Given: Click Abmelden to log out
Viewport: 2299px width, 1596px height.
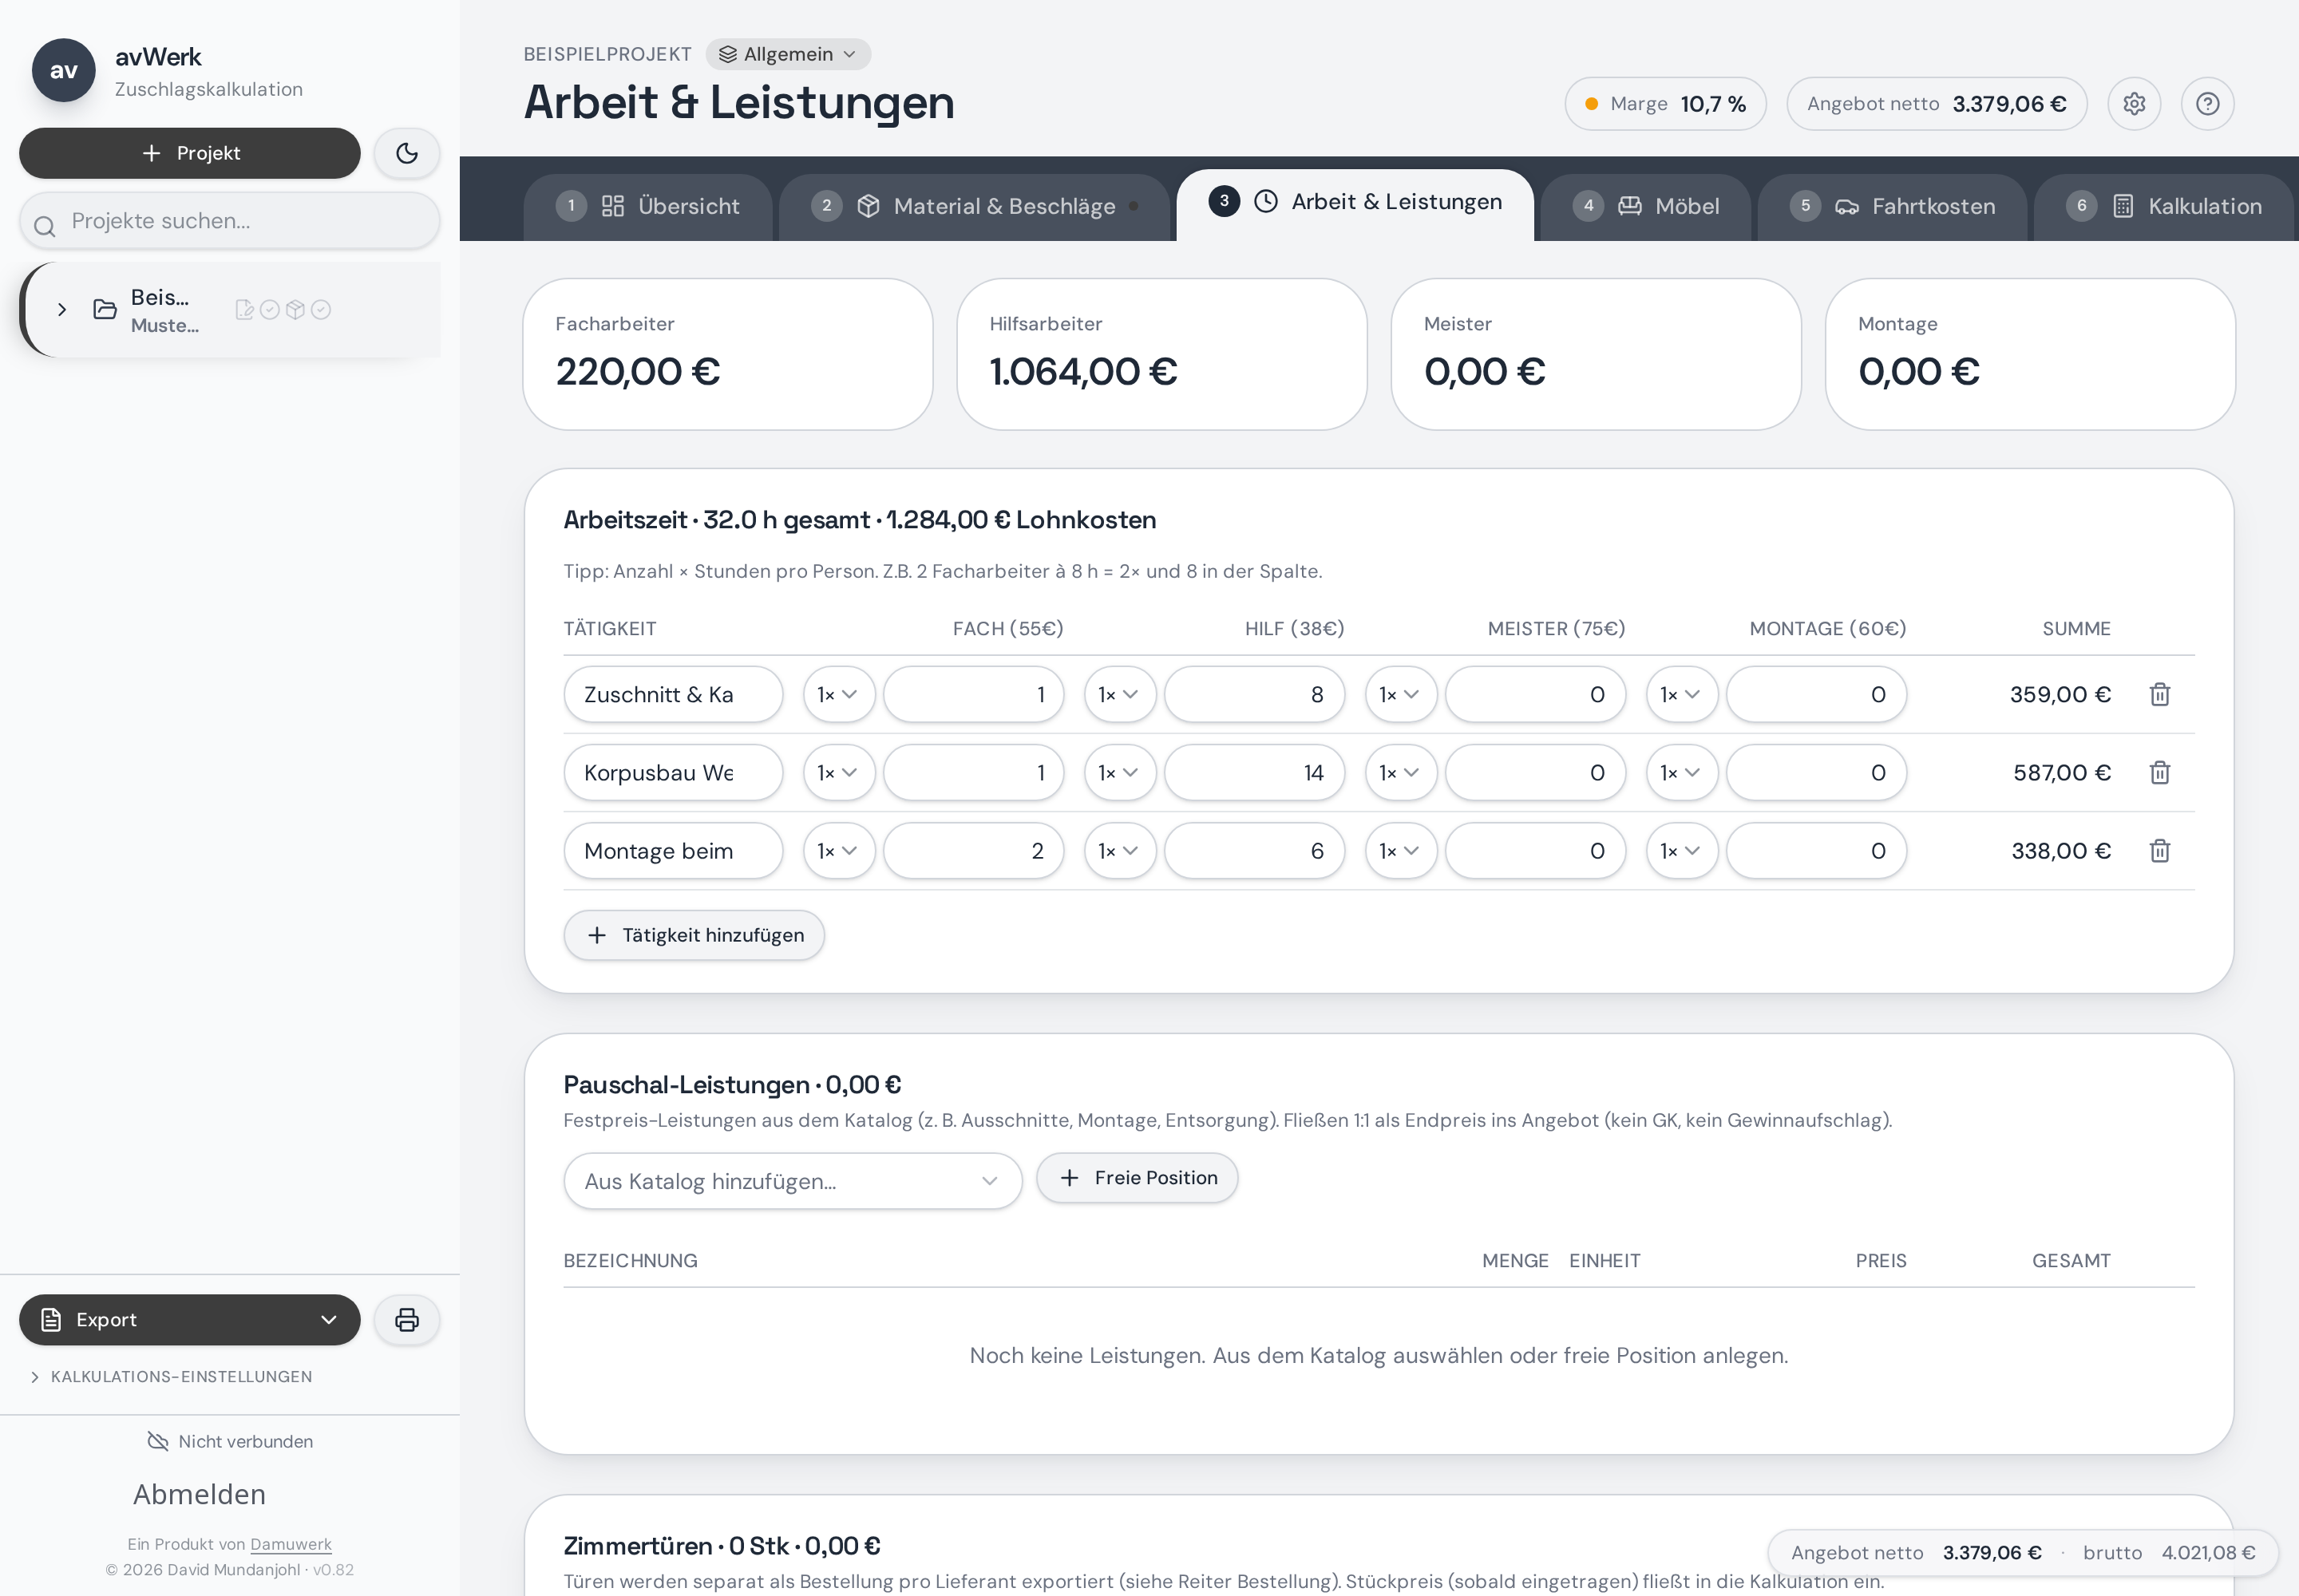Looking at the screenshot, I should 199,1494.
